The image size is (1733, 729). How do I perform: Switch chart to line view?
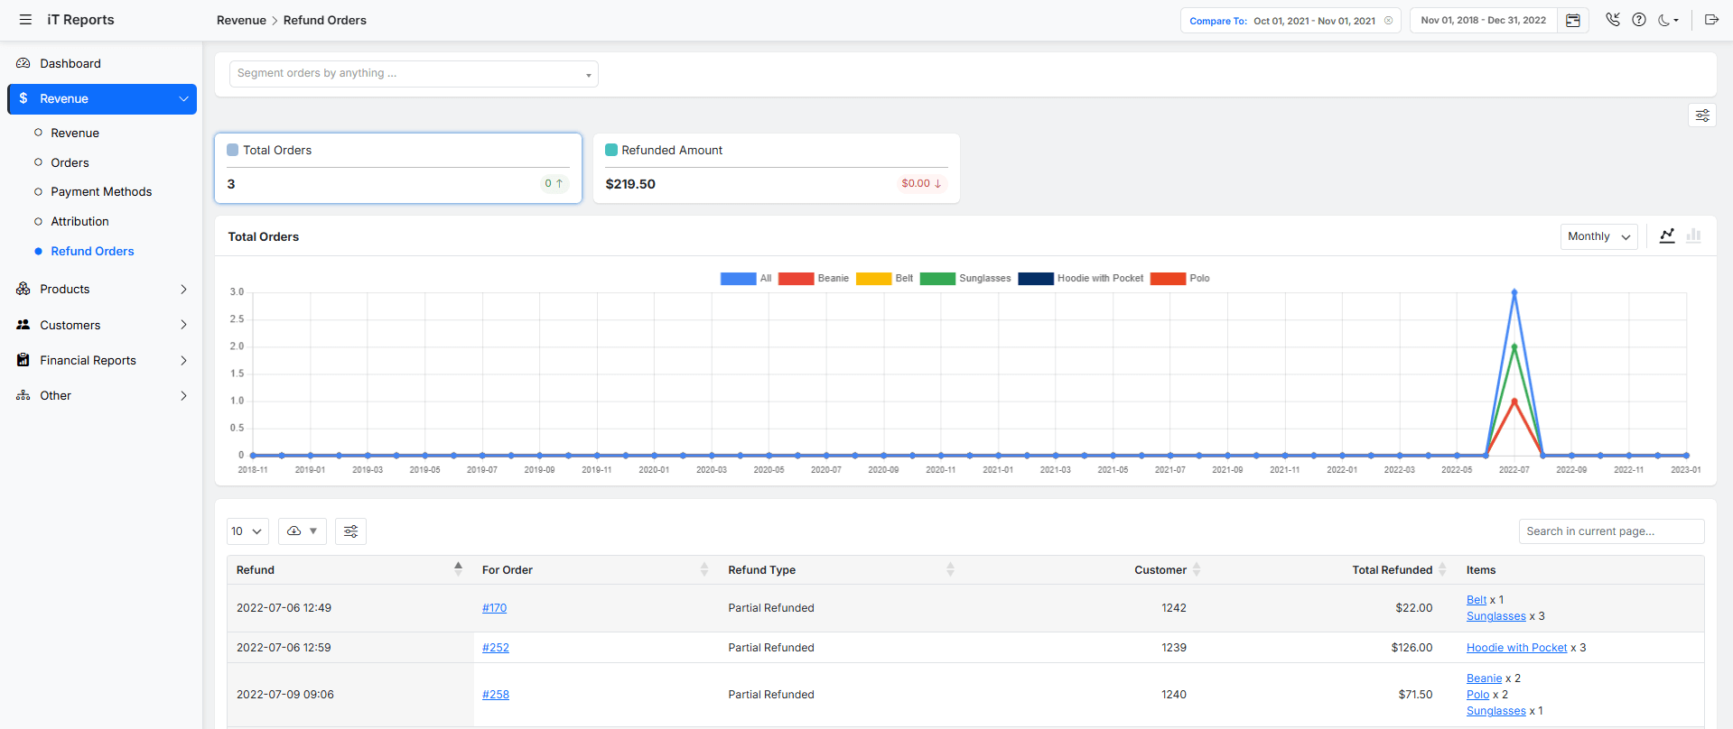click(x=1667, y=235)
